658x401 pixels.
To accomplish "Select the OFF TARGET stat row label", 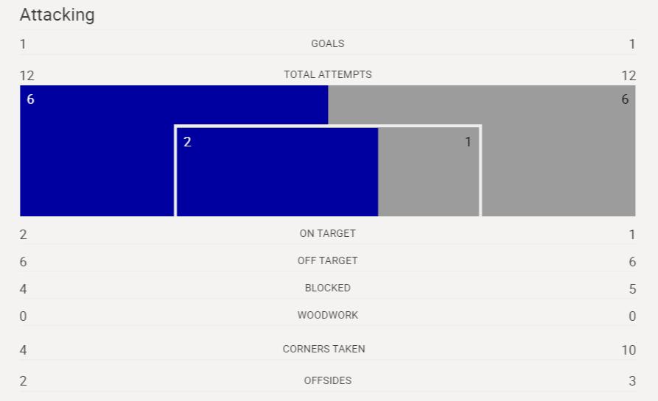I will point(328,260).
